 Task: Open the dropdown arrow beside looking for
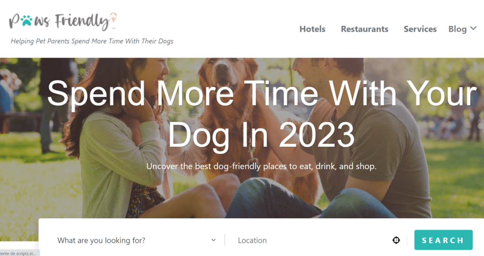tap(213, 240)
